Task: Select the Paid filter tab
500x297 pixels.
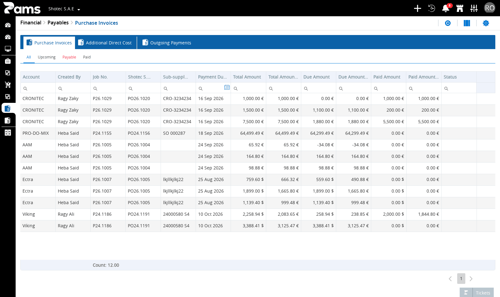Action: (x=87, y=57)
